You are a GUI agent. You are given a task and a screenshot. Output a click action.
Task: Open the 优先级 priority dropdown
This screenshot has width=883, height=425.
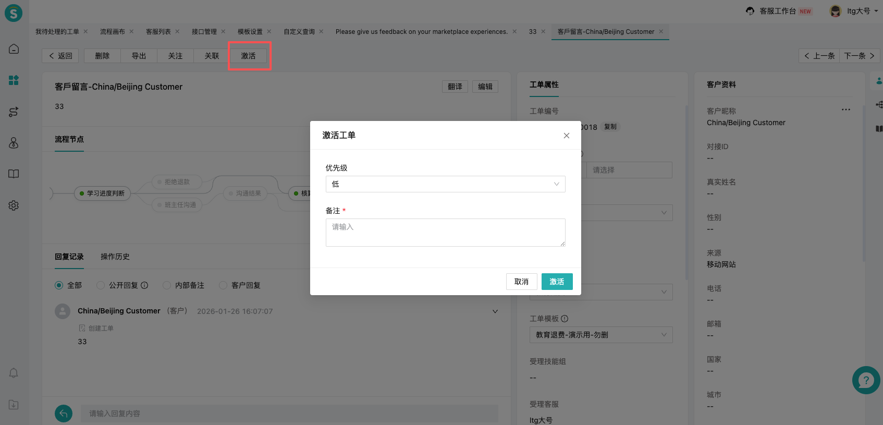[445, 184]
